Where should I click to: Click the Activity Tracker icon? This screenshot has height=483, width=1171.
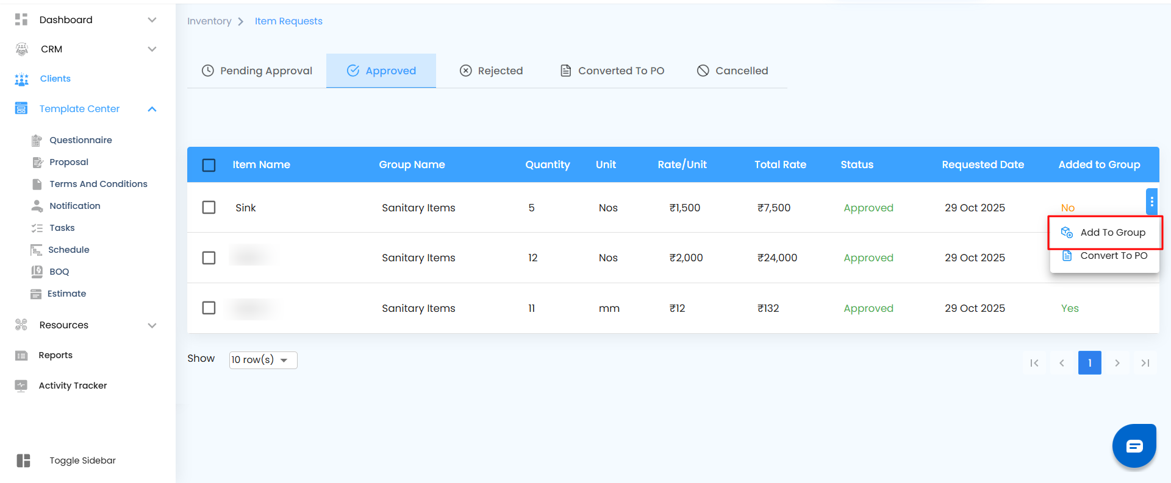pos(21,386)
